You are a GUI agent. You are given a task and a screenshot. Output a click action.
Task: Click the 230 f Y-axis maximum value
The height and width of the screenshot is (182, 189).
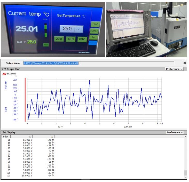(15, 80)
